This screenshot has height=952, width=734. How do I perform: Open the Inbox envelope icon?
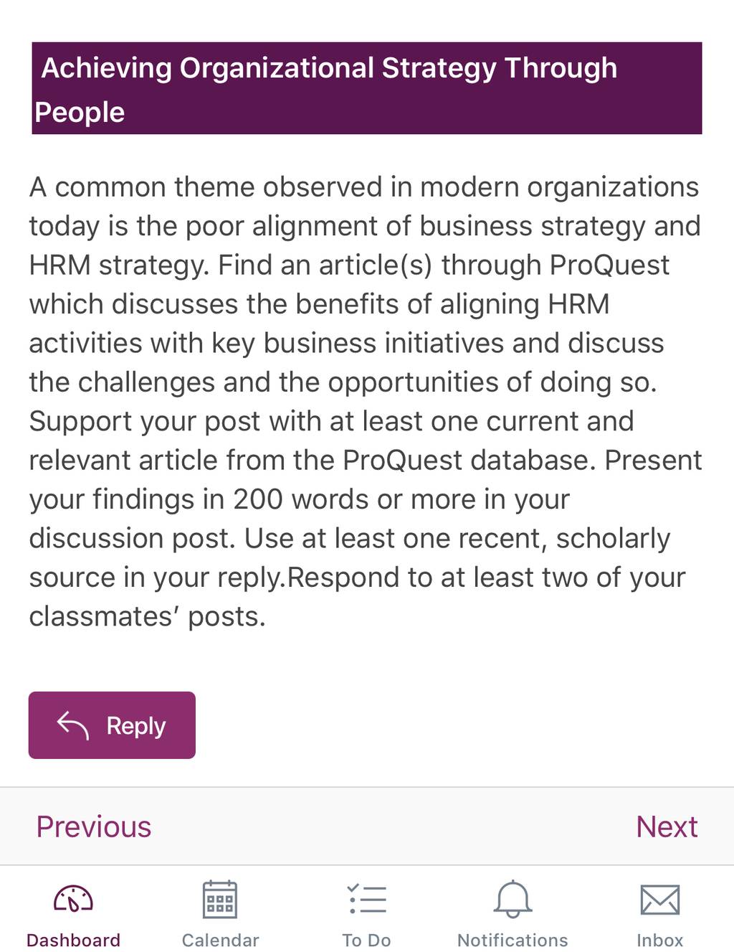coord(659,900)
